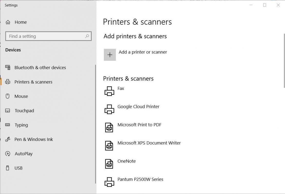Select the USB settings page
285x194 pixels.
[18, 168]
